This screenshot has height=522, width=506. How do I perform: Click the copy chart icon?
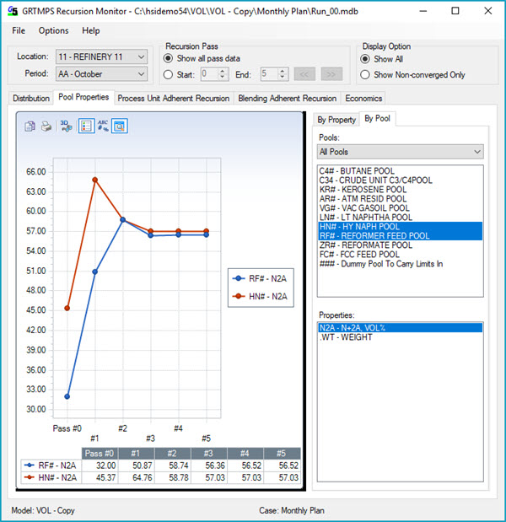point(30,126)
